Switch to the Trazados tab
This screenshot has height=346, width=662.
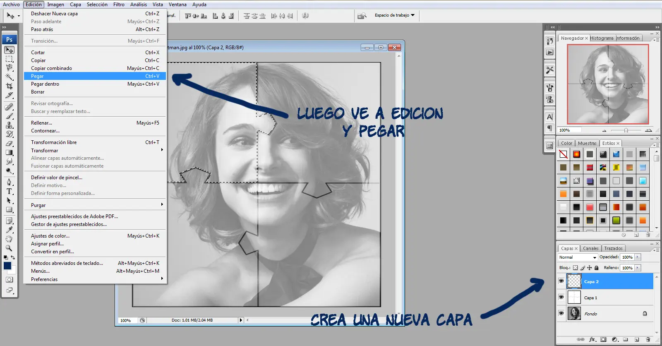[613, 248]
